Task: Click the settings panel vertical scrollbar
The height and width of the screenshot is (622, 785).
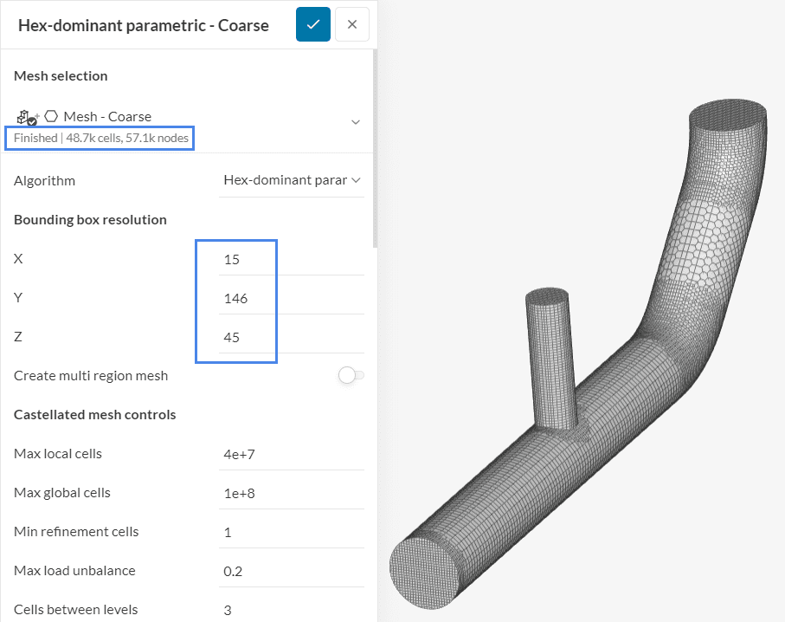Action: click(374, 147)
